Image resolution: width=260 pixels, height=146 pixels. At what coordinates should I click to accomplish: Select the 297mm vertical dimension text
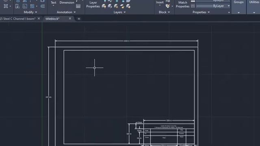(x=49, y=97)
